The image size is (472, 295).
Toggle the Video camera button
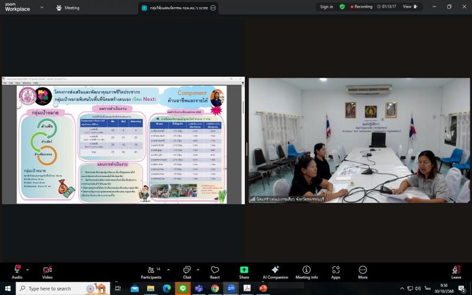(47, 272)
